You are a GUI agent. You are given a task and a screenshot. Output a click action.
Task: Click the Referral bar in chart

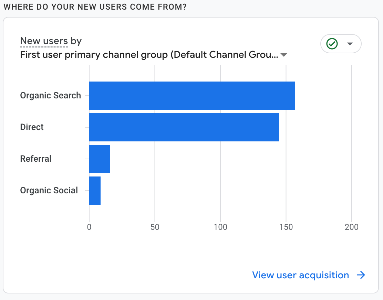(99, 159)
